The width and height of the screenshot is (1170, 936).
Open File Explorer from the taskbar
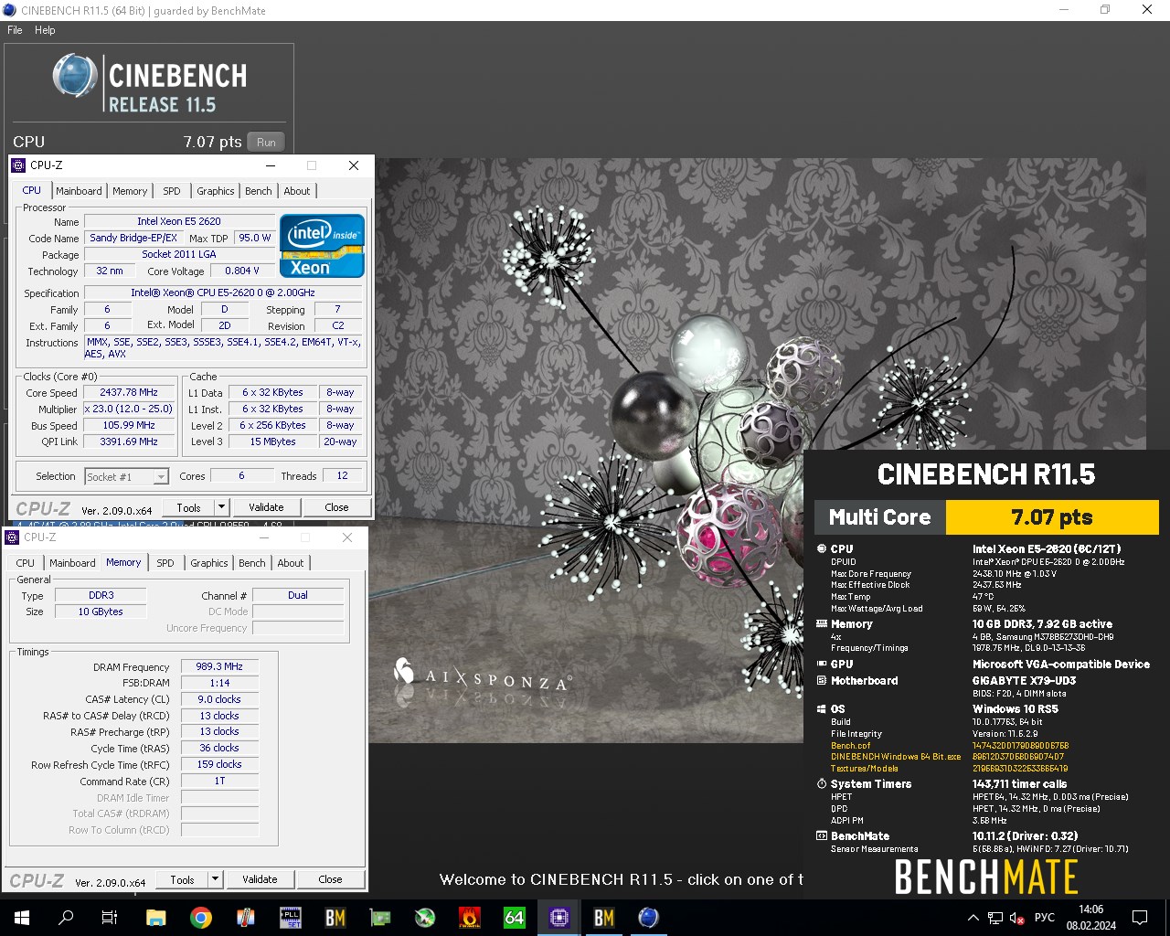[x=155, y=917]
